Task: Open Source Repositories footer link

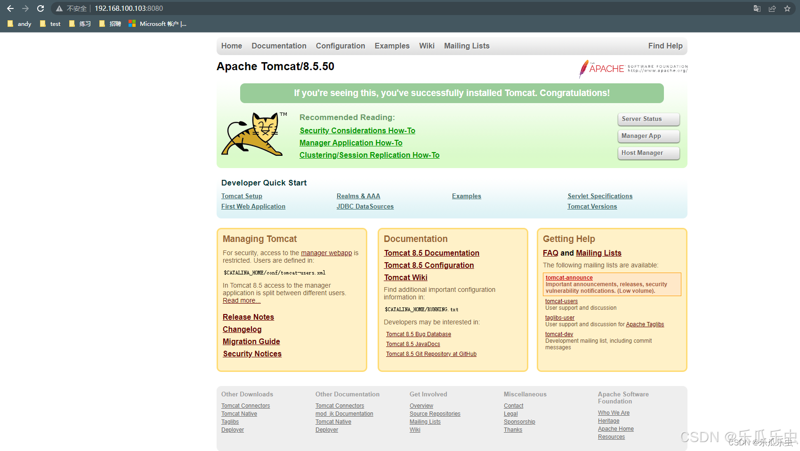Action: tap(435, 414)
